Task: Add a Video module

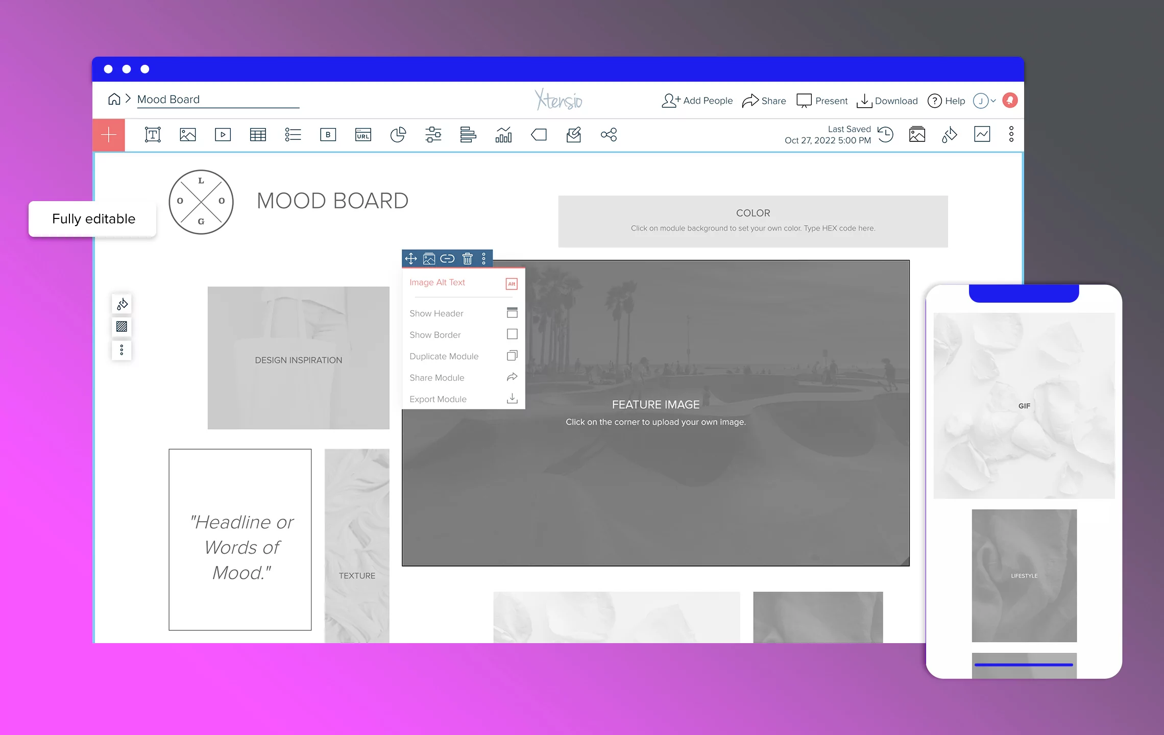Action: 223,135
